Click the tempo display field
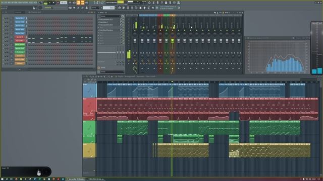This screenshot has height=181, width=323. click(x=64, y=3)
